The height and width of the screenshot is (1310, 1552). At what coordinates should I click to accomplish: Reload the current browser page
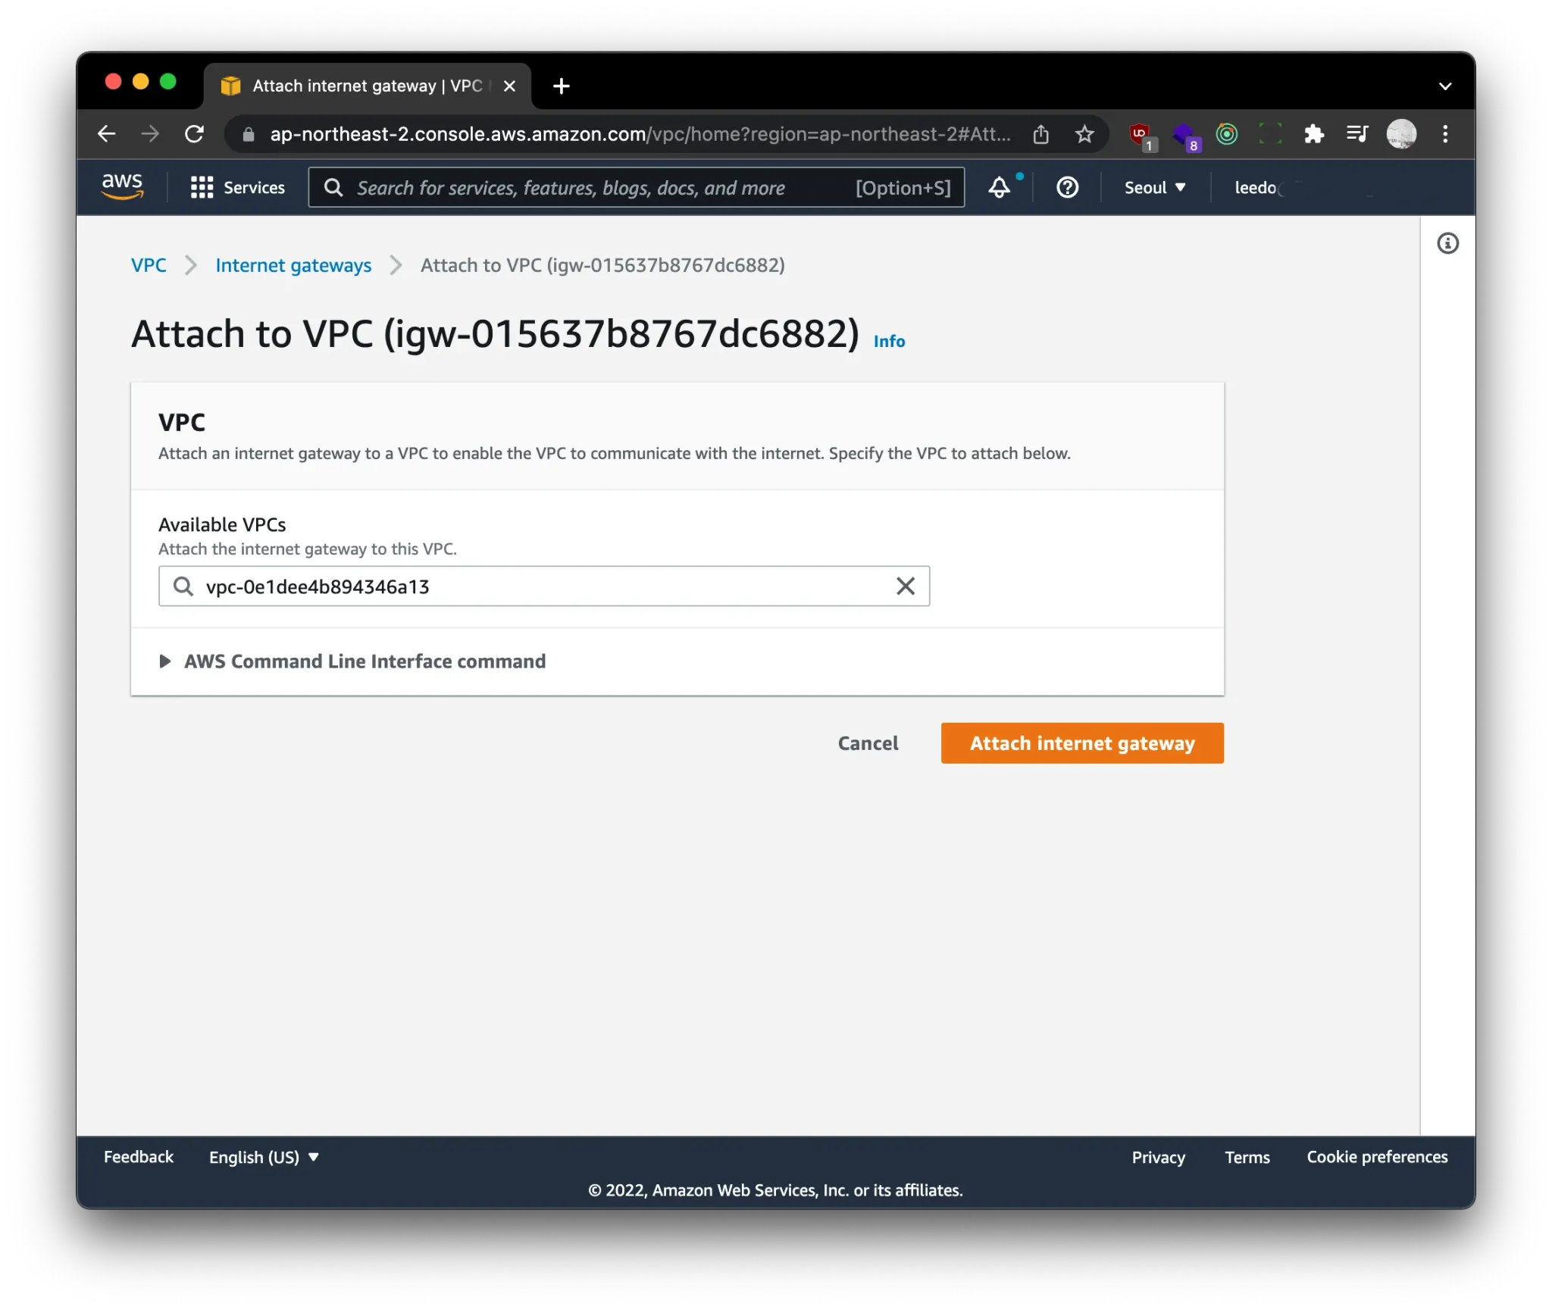pyautogui.click(x=195, y=134)
